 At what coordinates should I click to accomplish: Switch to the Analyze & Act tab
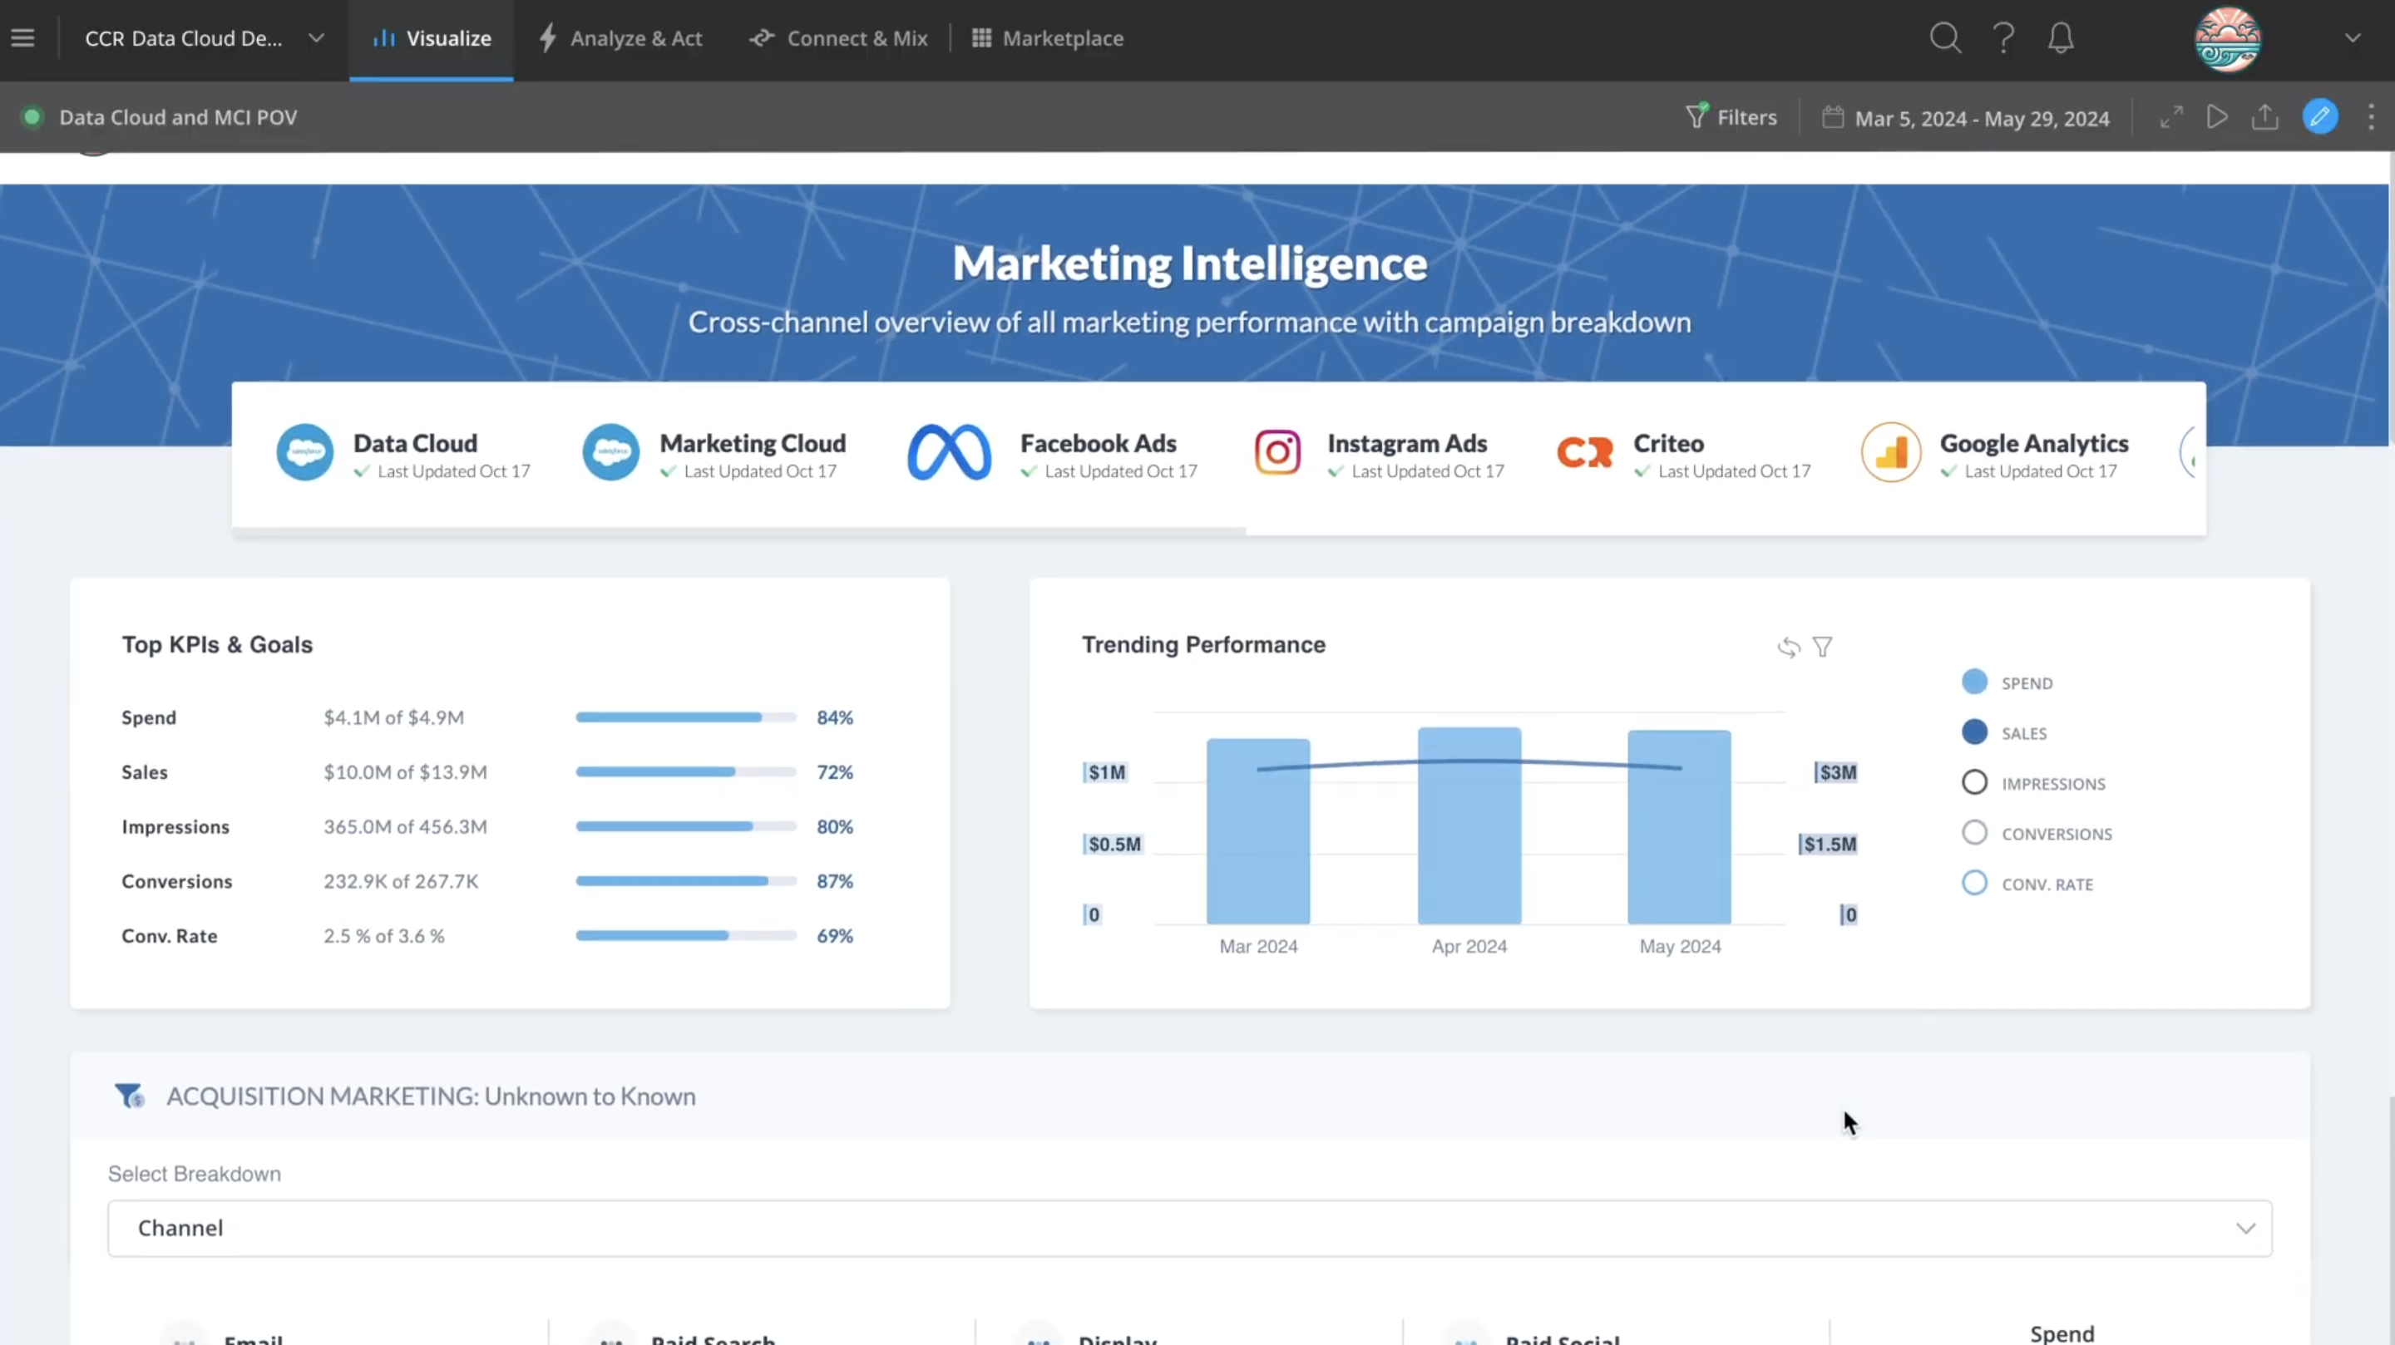621,38
